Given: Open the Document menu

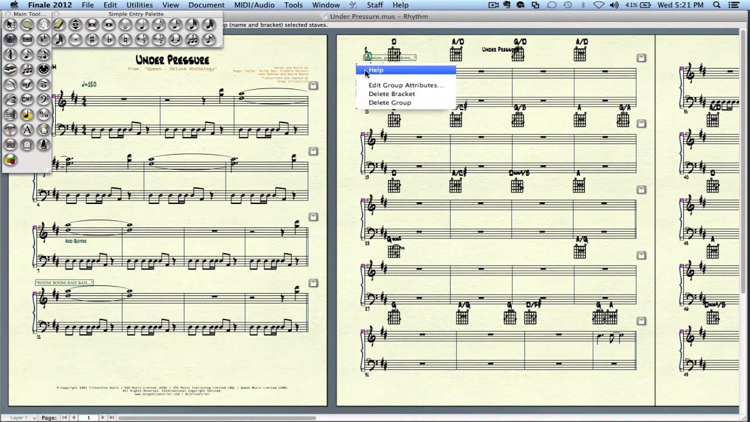Looking at the screenshot, I should coord(206,5).
